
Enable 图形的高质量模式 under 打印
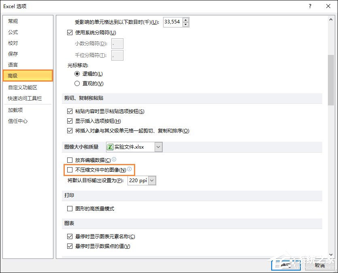[70, 208]
